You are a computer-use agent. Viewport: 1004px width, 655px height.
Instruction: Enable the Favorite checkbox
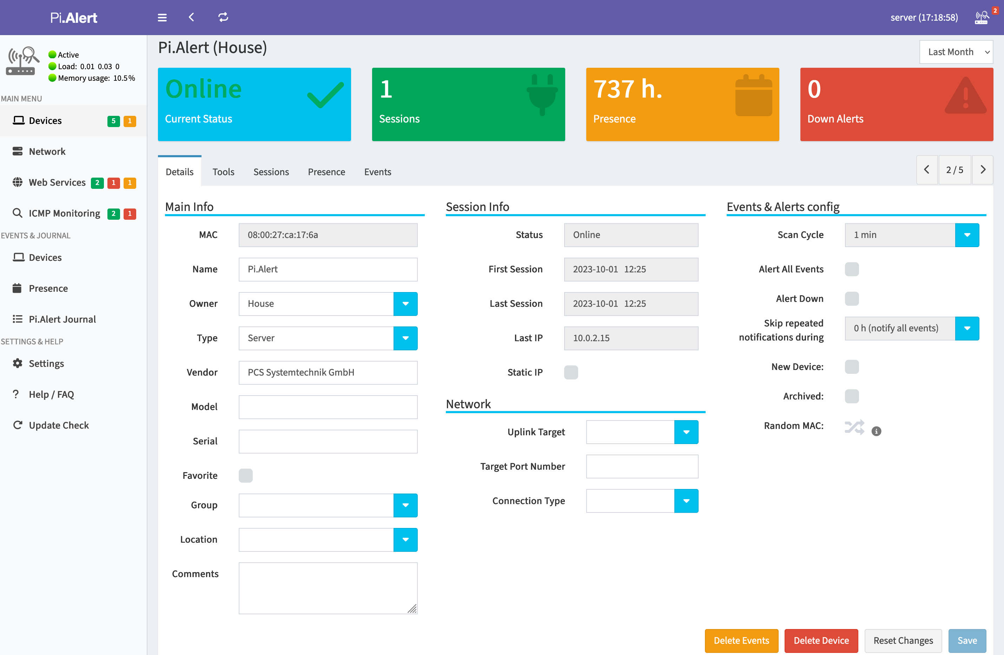pyautogui.click(x=245, y=475)
